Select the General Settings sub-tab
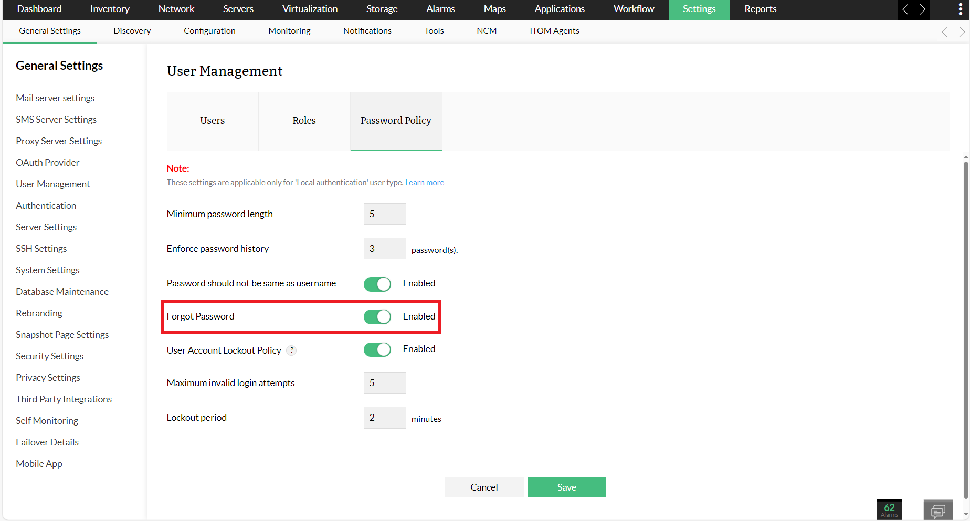The height and width of the screenshot is (521, 970). pos(50,31)
